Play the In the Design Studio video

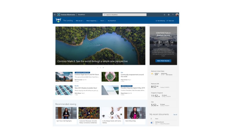click(112, 113)
